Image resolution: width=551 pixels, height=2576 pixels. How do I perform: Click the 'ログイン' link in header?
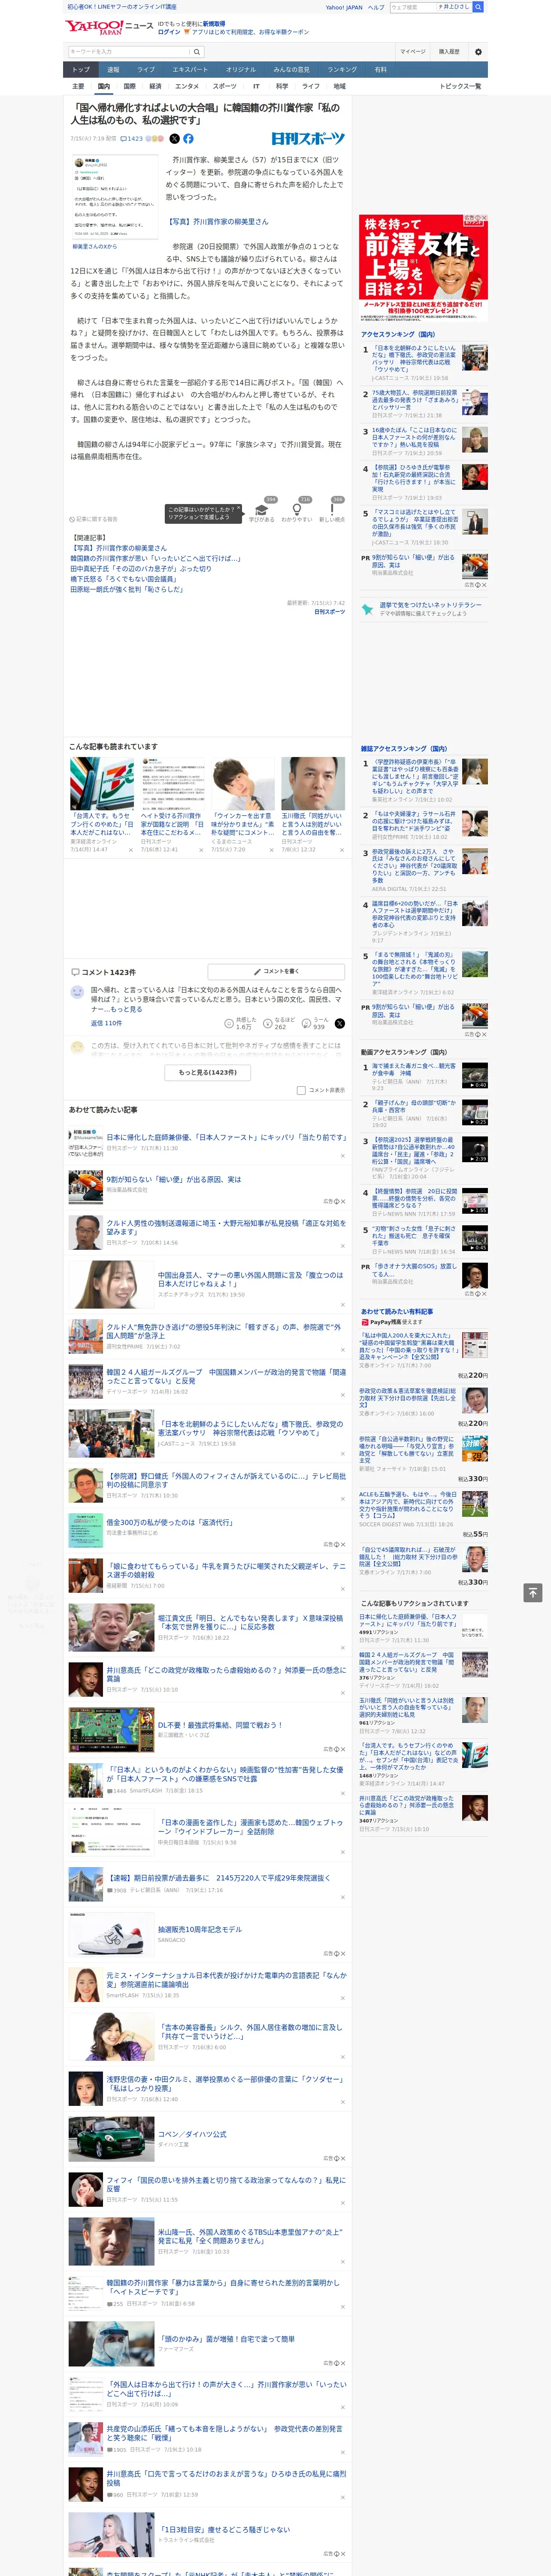click(x=169, y=32)
